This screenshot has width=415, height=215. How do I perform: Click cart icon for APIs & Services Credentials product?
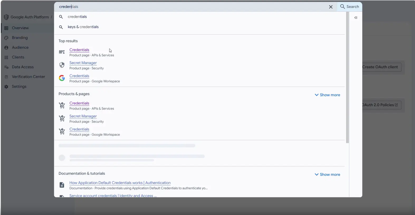[62, 105]
